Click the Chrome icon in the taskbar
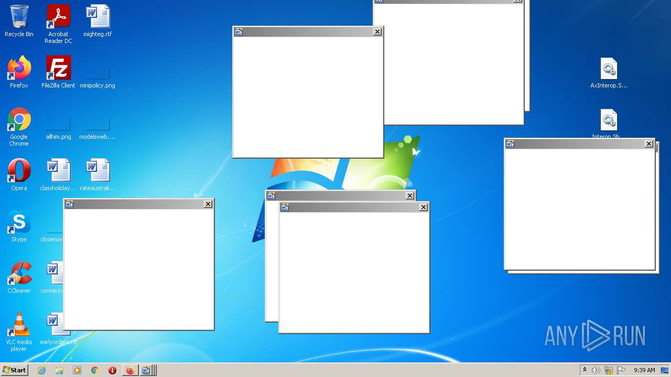The height and width of the screenshot is (377, 671). pos(95,370)
